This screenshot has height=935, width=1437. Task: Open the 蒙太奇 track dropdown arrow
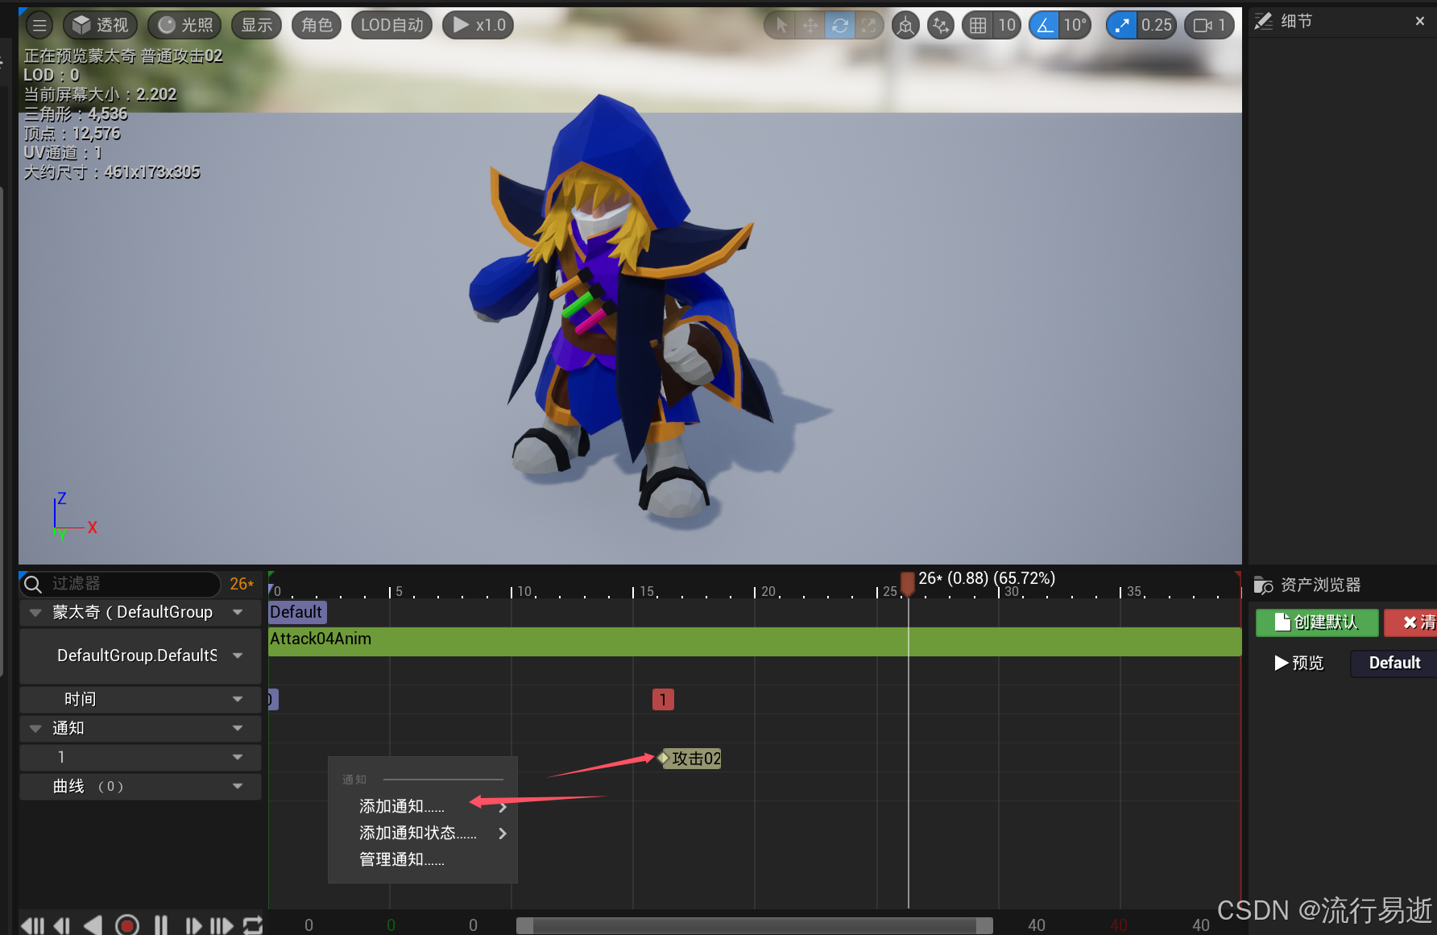[x=238, y=613]
